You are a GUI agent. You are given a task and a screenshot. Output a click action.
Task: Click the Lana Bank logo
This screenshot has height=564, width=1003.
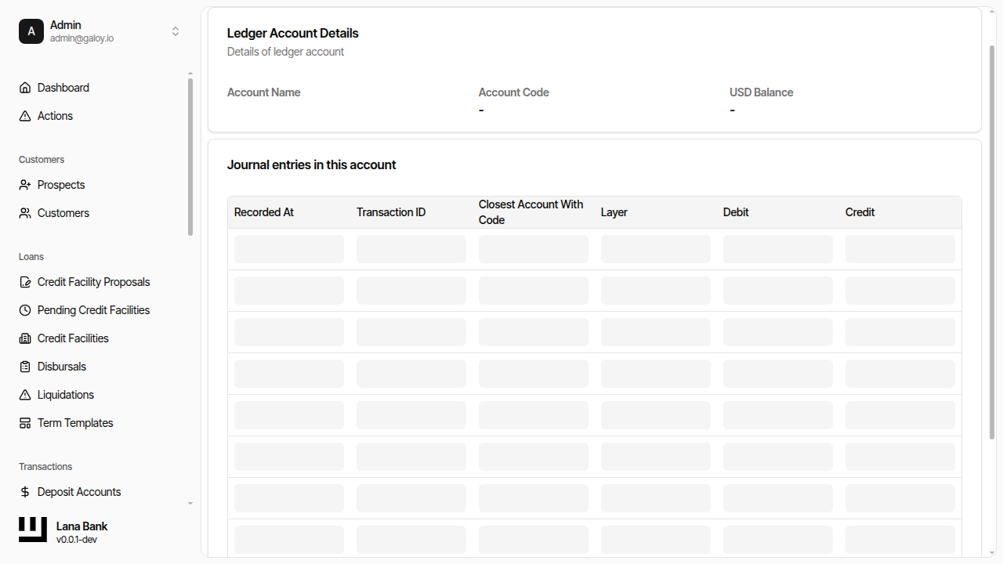(x=32, y=530)
